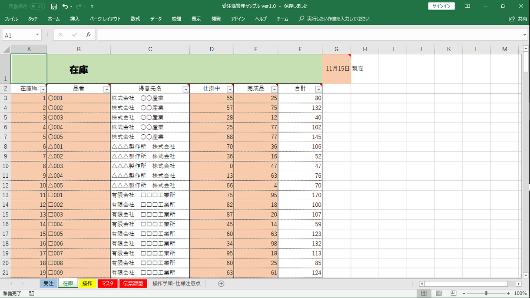Open the 開発 developer tab
Screen dimensions: 530x298
216,19
